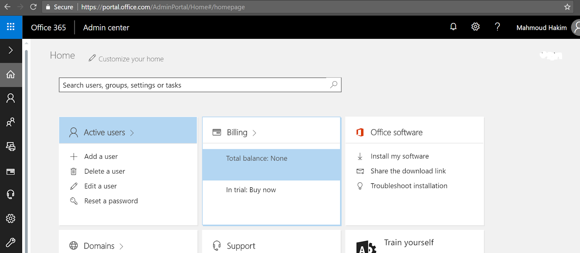
Task: Select Delete a user
Action: click(x=104, y=171)
